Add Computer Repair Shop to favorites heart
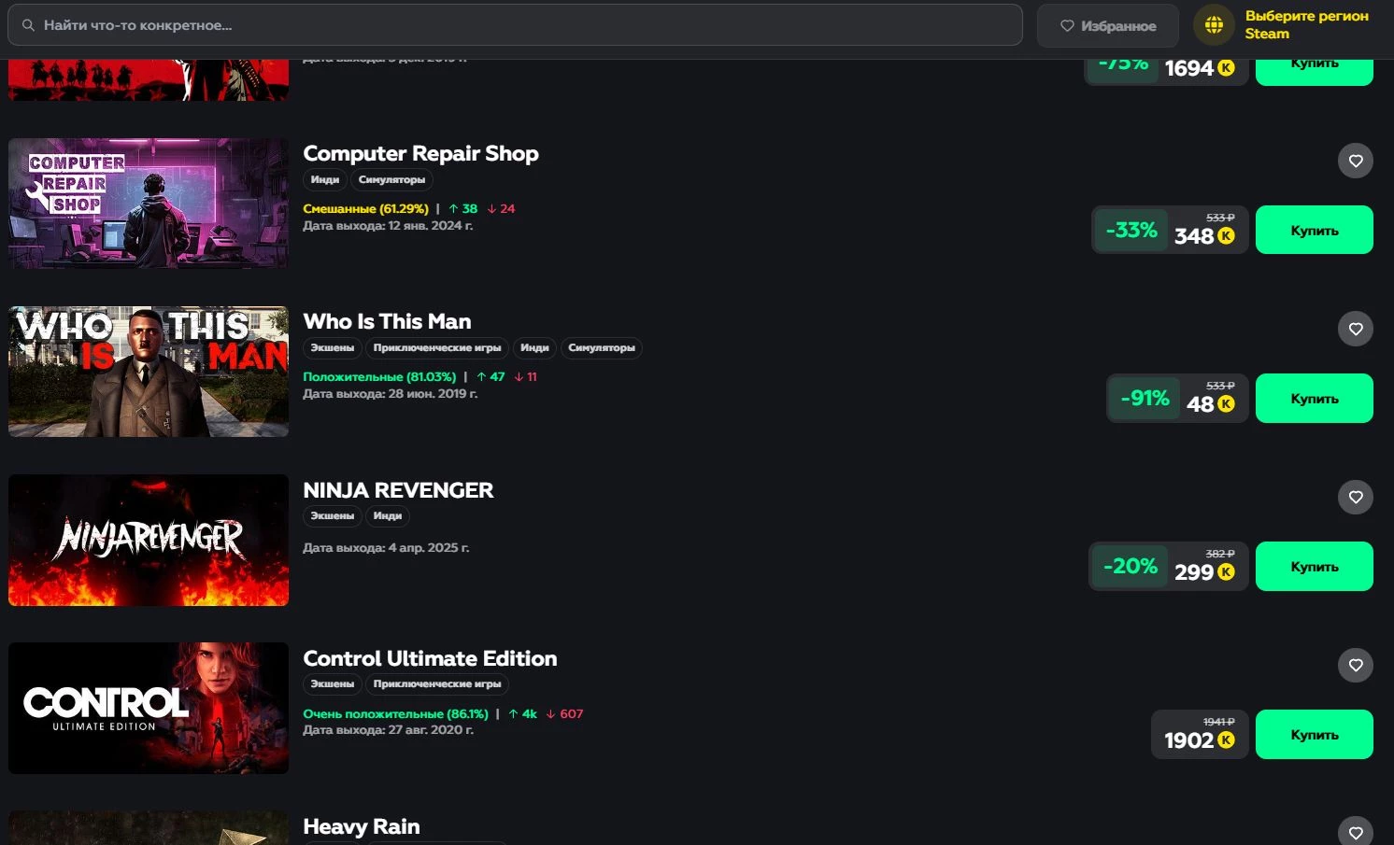Screen dimensions: 1394x845 [x=1355, y=161]
